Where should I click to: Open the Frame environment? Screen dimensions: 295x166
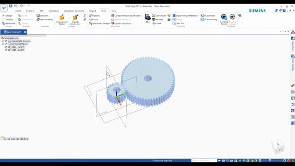tap(157, 24)
